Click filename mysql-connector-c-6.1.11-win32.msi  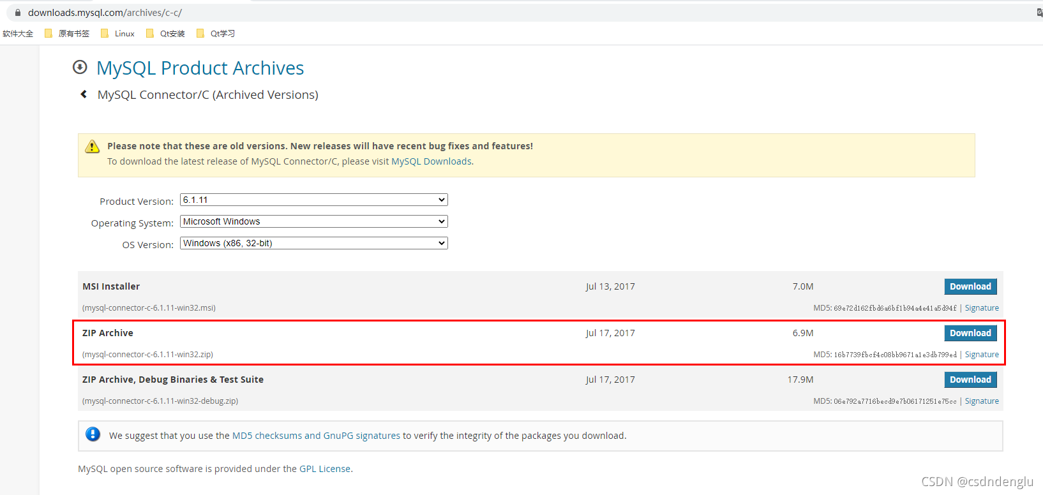149,308
